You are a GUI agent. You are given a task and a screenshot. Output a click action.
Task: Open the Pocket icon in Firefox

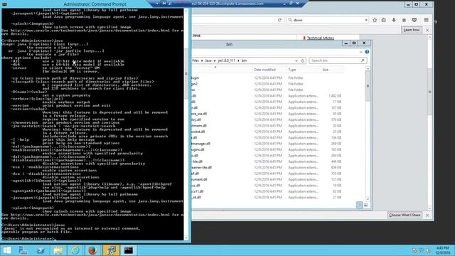(x=414, y=20)
